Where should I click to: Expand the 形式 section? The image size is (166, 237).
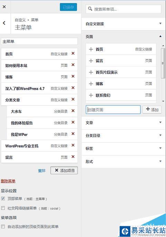(x=123, y=162)
